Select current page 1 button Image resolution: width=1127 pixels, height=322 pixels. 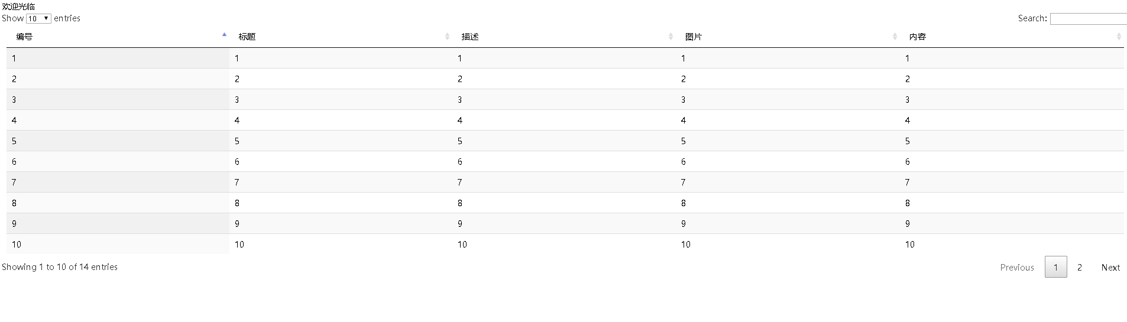tap(1056, 267)
